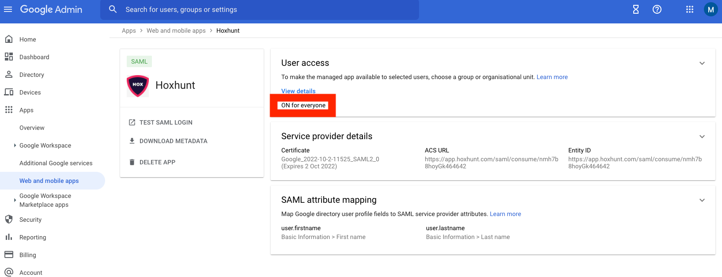
Task: Open Devices from the sidebar
Action: (x=30, y=92)
